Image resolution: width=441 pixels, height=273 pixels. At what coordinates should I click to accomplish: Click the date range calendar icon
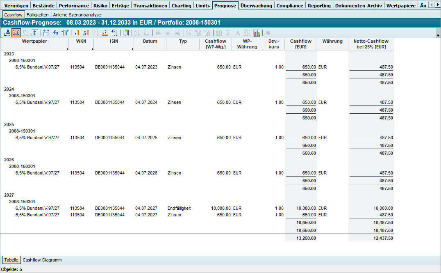point(46,33)
